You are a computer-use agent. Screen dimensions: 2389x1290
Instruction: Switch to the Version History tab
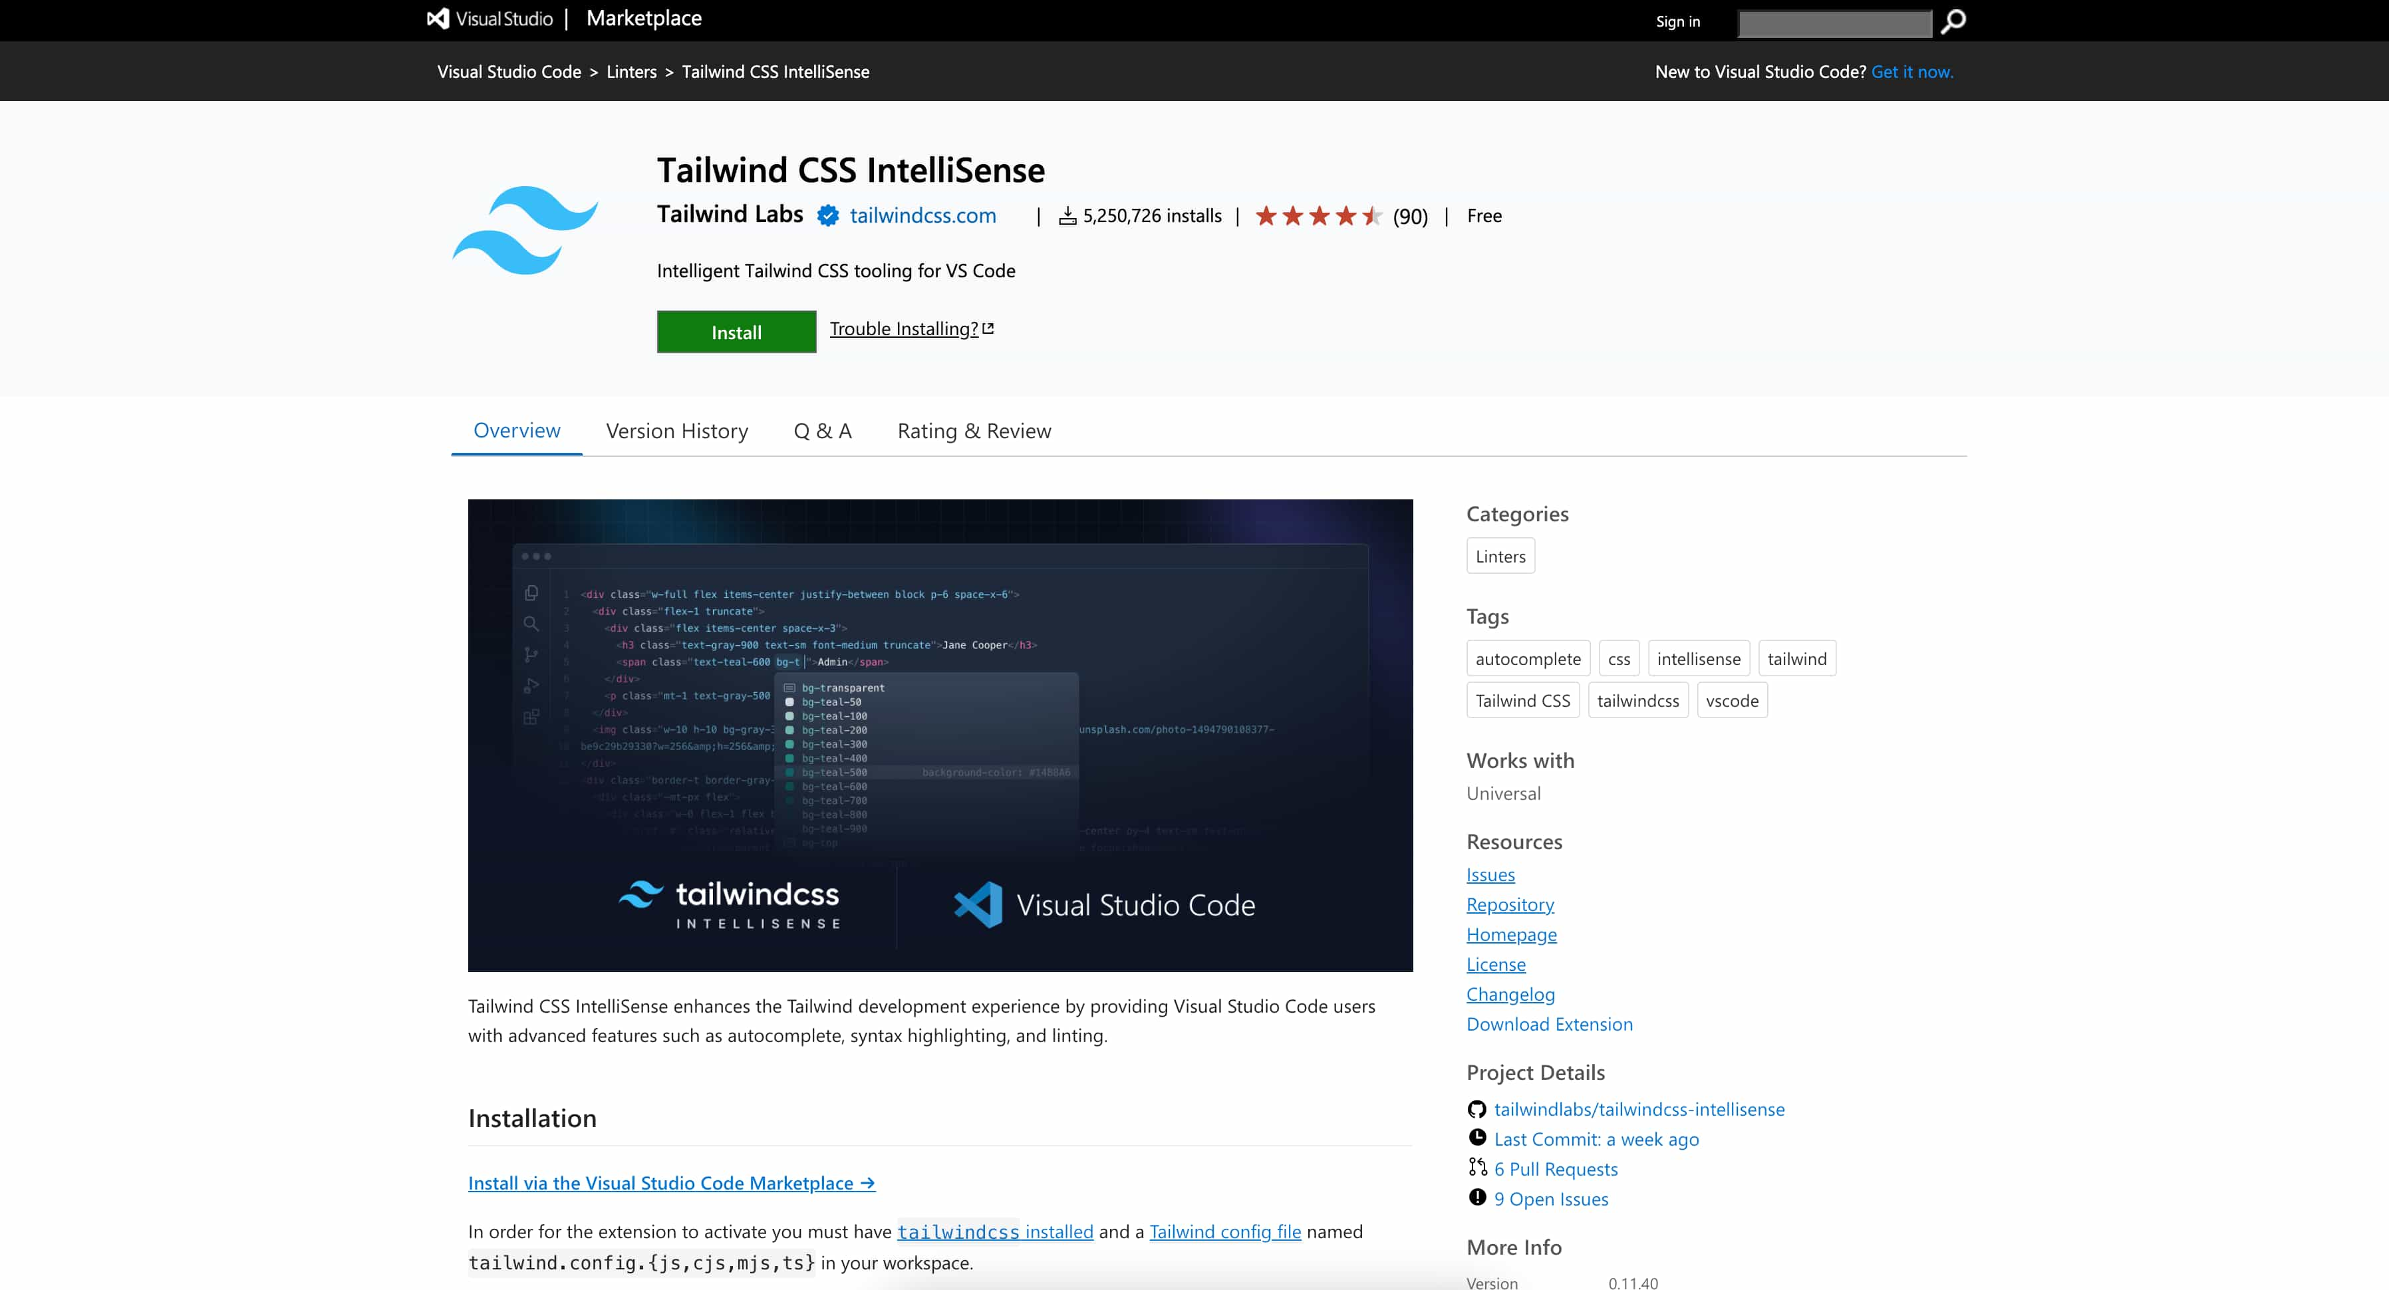click(x=676, y=432)
